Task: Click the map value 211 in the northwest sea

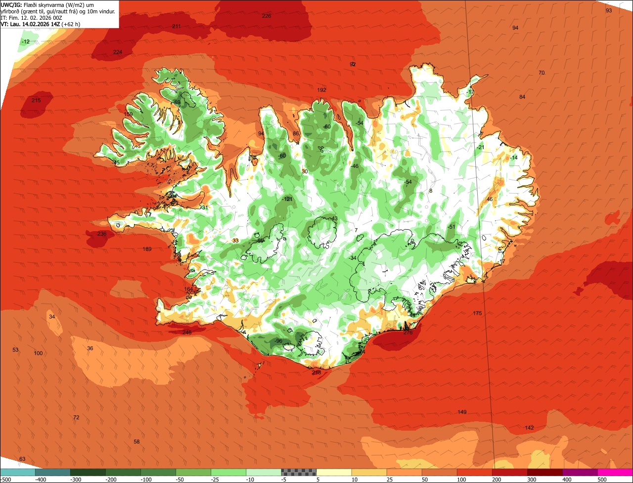Action: point(177,26)
